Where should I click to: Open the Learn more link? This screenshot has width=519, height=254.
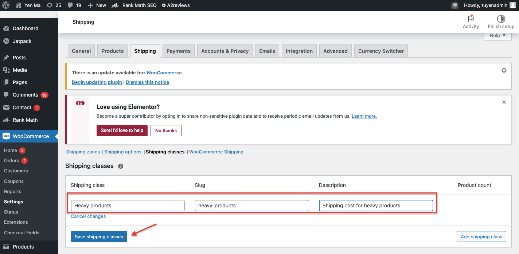pyautogui.click(x=364, y=116)
